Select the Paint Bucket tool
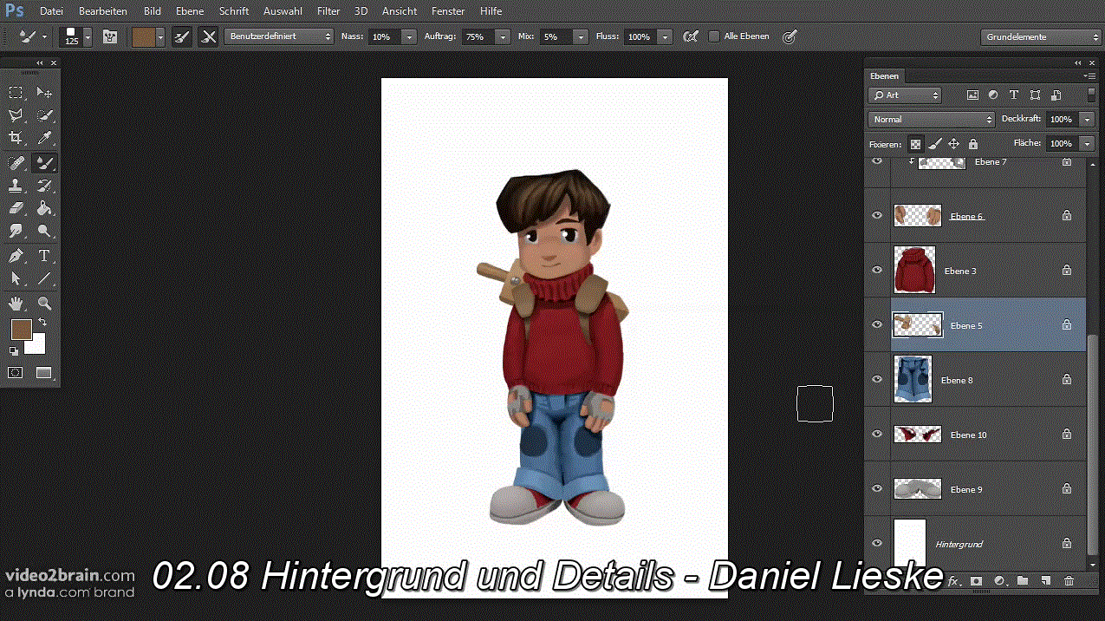1105x621 pixels. 44,208
